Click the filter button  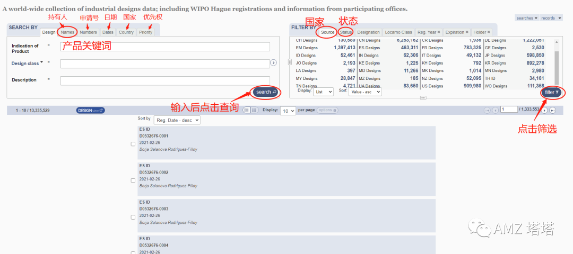[551, 92]
